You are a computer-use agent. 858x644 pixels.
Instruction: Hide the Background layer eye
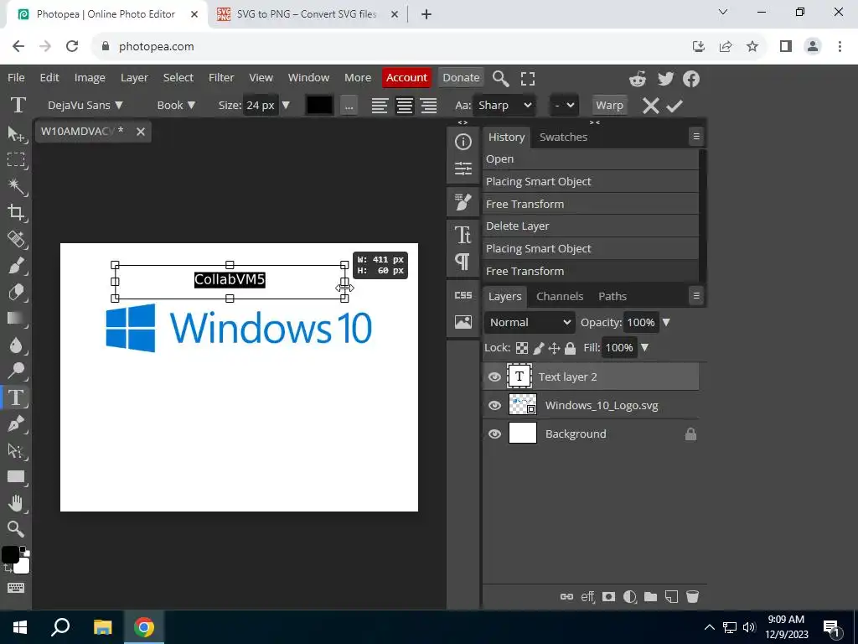(x=494, y=434)
